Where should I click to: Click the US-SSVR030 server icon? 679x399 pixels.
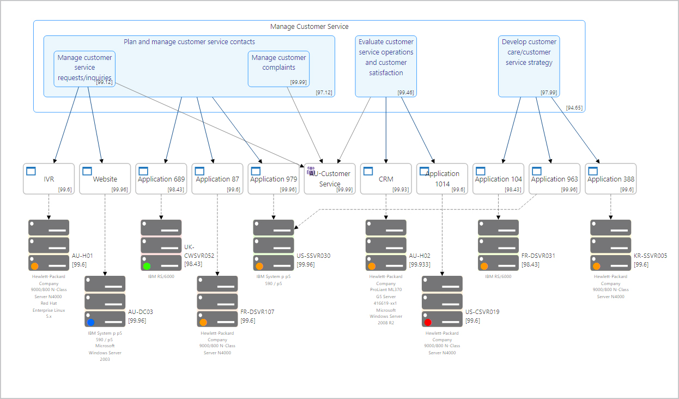coord(274,245)
